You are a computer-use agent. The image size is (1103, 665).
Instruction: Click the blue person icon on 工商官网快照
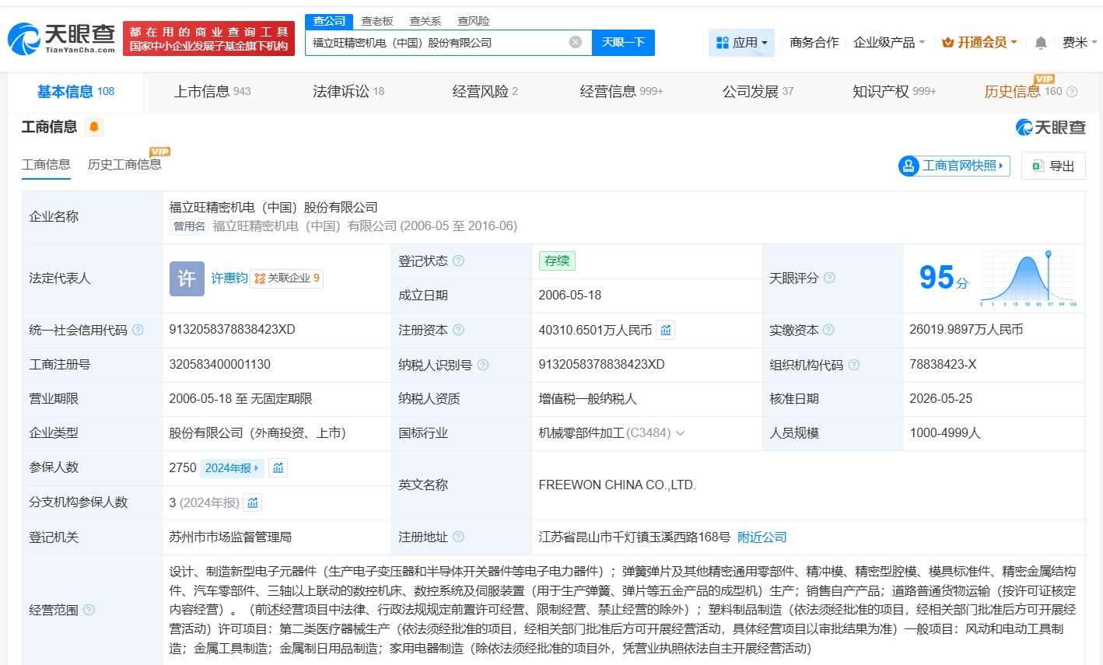point(909,166)
